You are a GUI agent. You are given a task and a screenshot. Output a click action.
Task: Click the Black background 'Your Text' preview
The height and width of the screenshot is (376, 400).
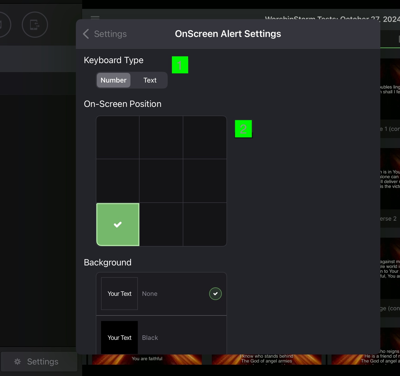point(119,337)
